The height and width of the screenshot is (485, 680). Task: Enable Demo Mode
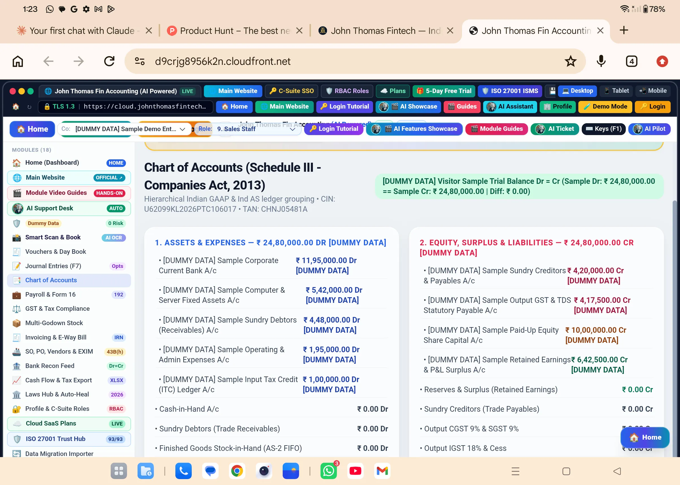pyautogui.click(x=605, y=107)
